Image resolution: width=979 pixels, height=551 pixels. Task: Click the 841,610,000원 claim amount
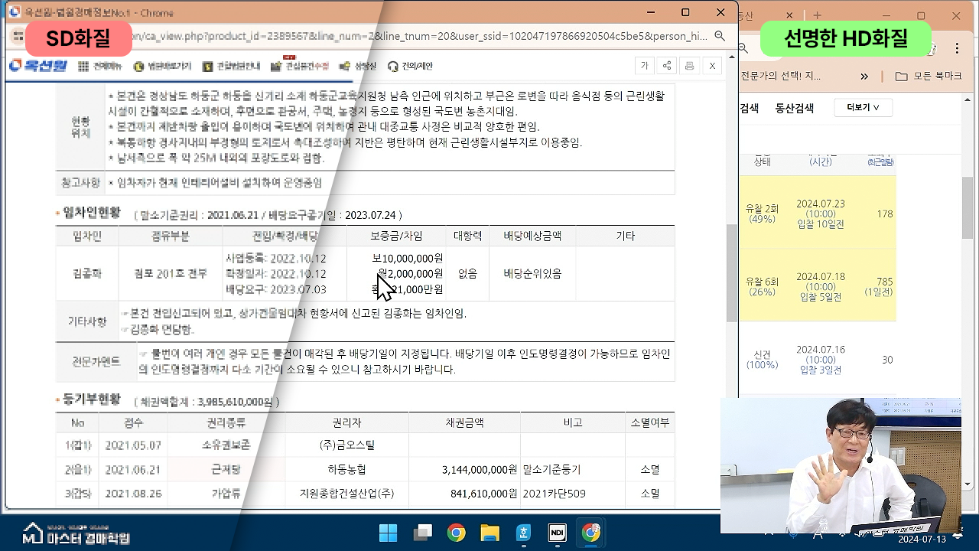coord(484,494)
